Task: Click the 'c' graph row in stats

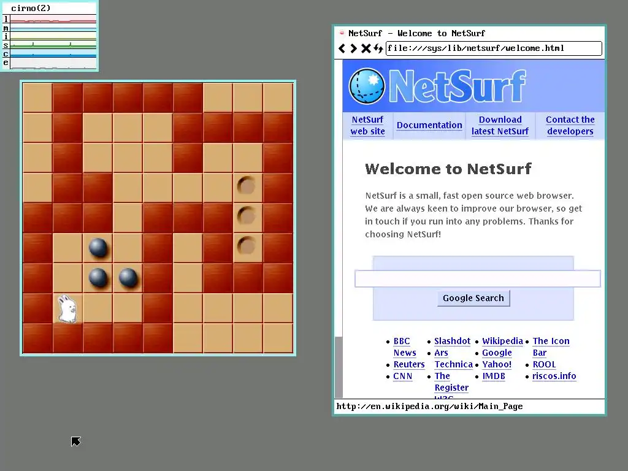Action: tap(50, 54)
